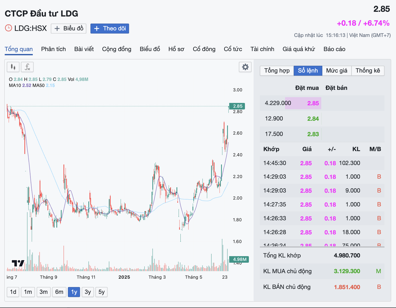Click KL BÁN chủ động value 1.851.400
Viewport: 396px width, 308px height.
pyautogui.click(x=347, y=287)
